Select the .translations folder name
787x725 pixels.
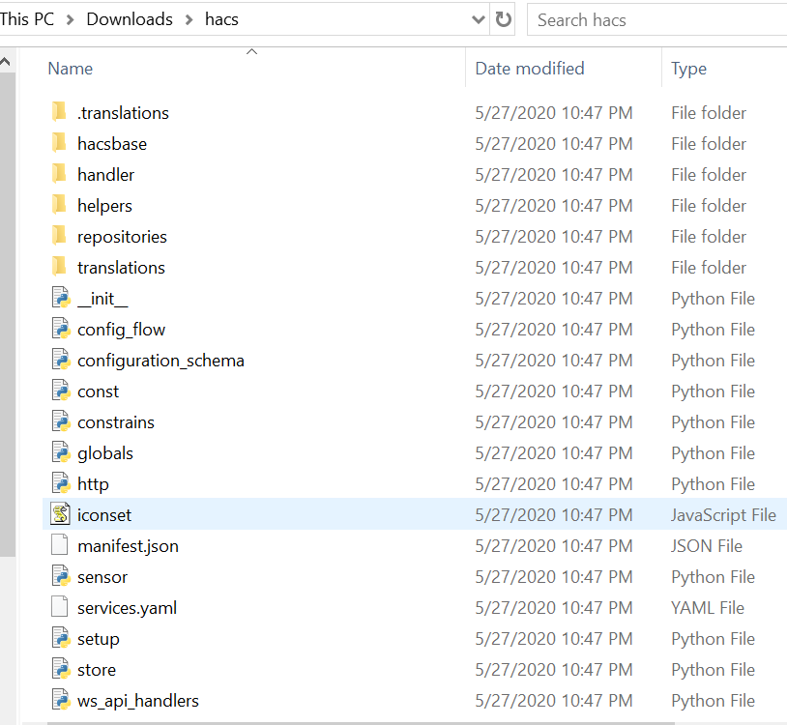(x=123, y=112)
